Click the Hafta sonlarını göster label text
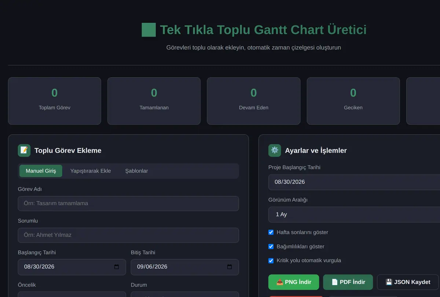Viewport: 440px width, 297px height. [302, 232]
